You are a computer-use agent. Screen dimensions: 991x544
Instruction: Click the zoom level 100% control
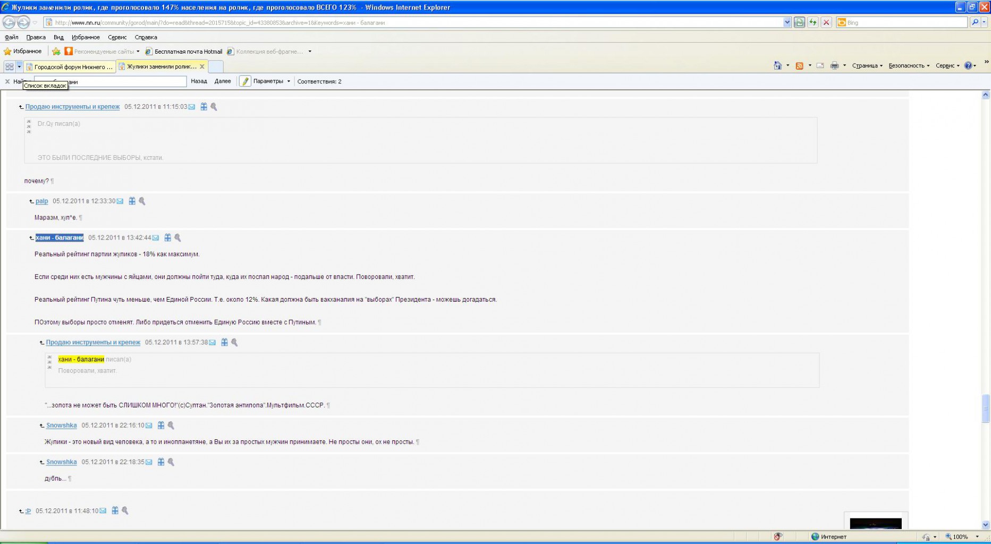click(960, 537)
